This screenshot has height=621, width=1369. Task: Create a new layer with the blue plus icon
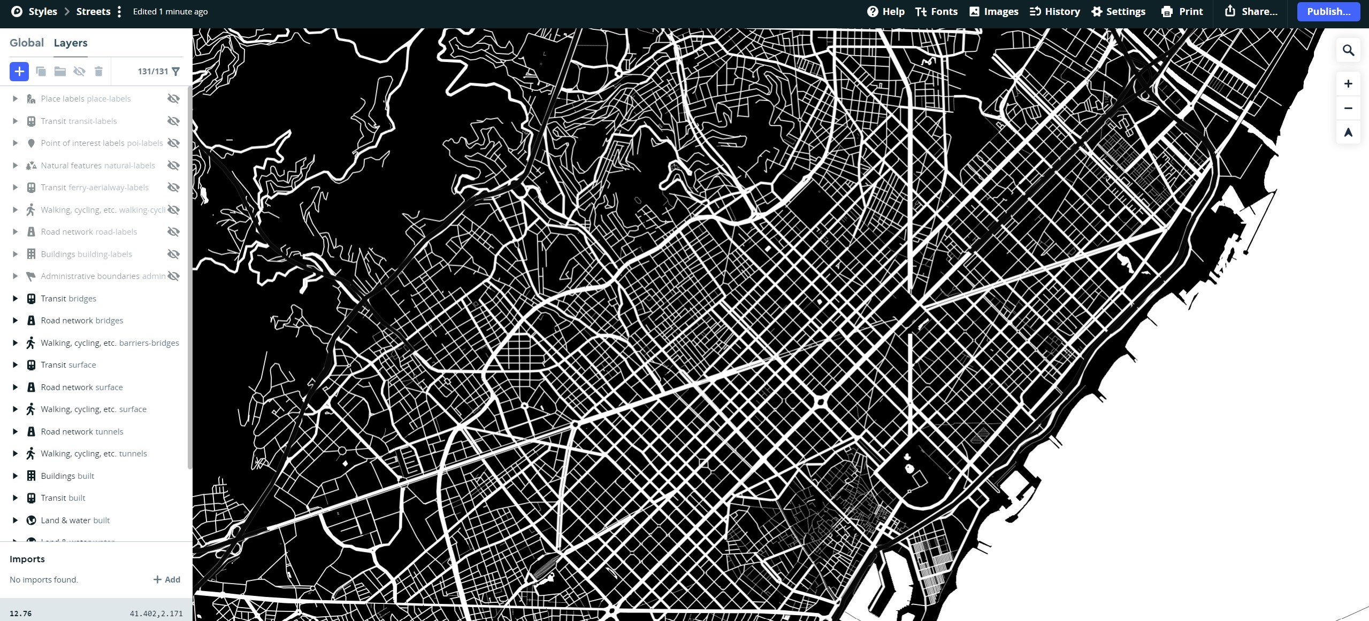pyautogui.click(x=19, y=71)
